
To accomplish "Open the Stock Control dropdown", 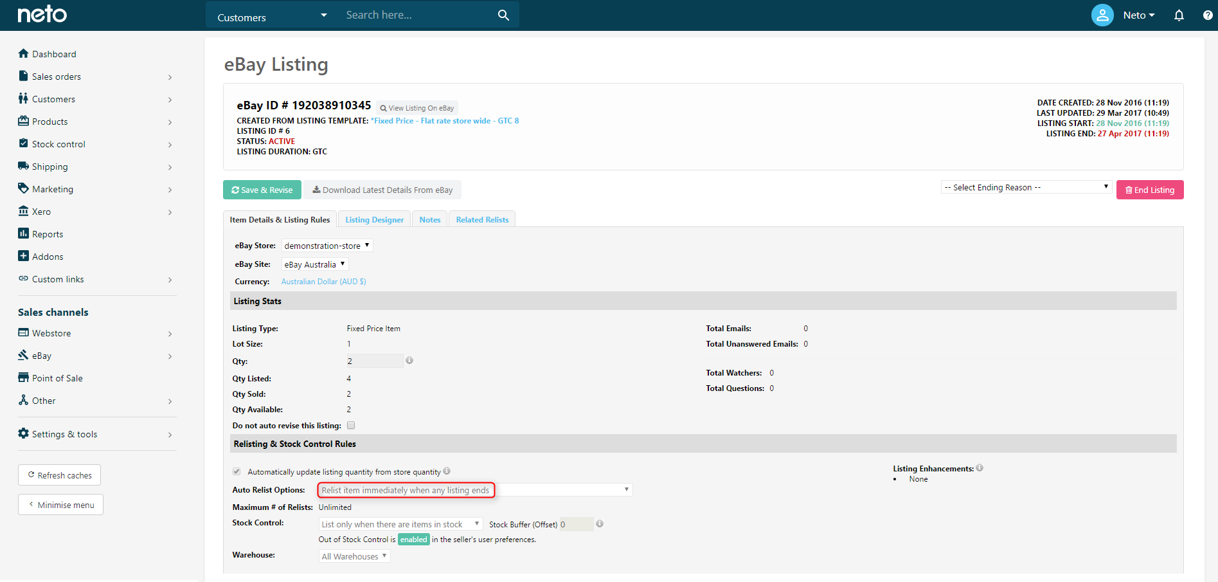I will coord(400,524).
